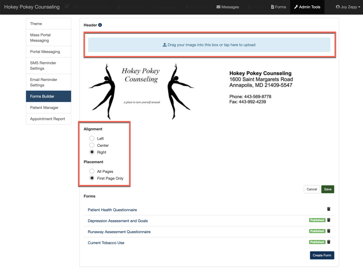Go to Forms in the top navbar
This screenshot has width=363, height=268.
tap(278, 7)
